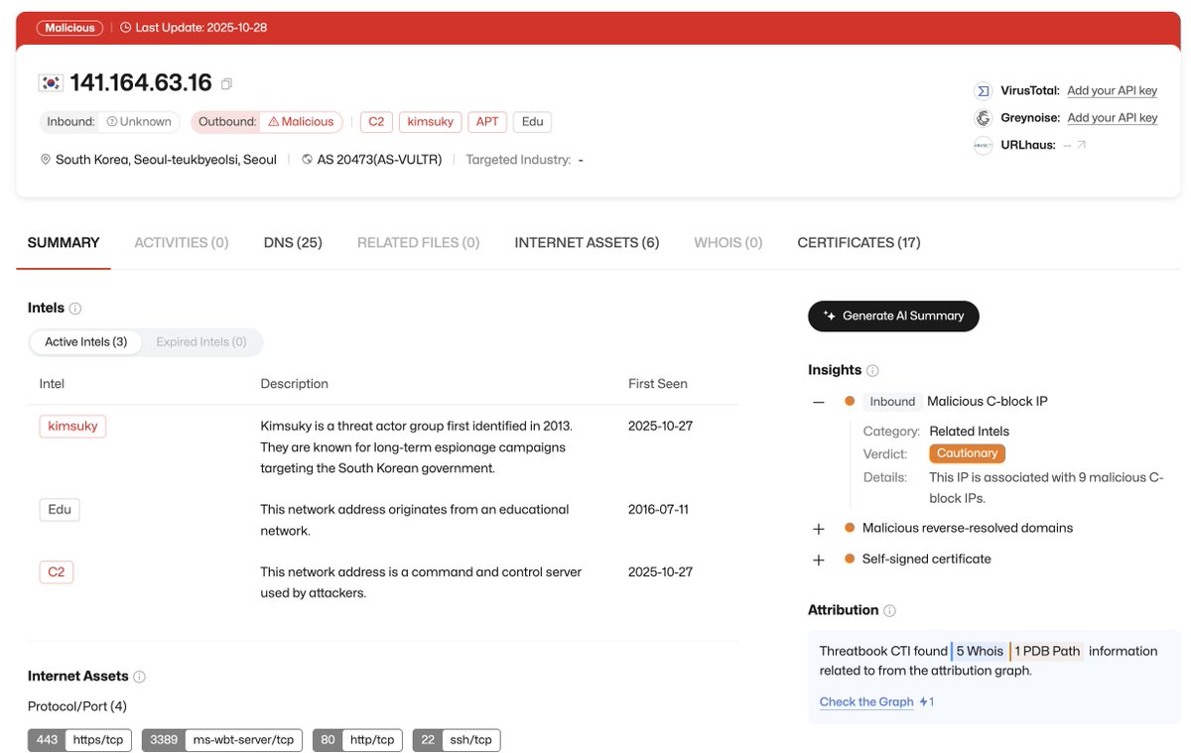Screen dimensions: 1191x753
Task: Click the Description column header
Action: click(294, 384)
